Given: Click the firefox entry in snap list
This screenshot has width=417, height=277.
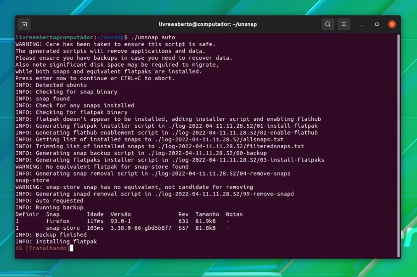Looking at the screenshot, I should coord(58,221).
